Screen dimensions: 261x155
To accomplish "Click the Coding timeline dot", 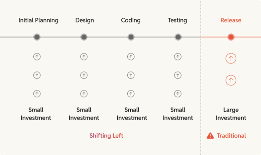I will click(x=131, y=37).
